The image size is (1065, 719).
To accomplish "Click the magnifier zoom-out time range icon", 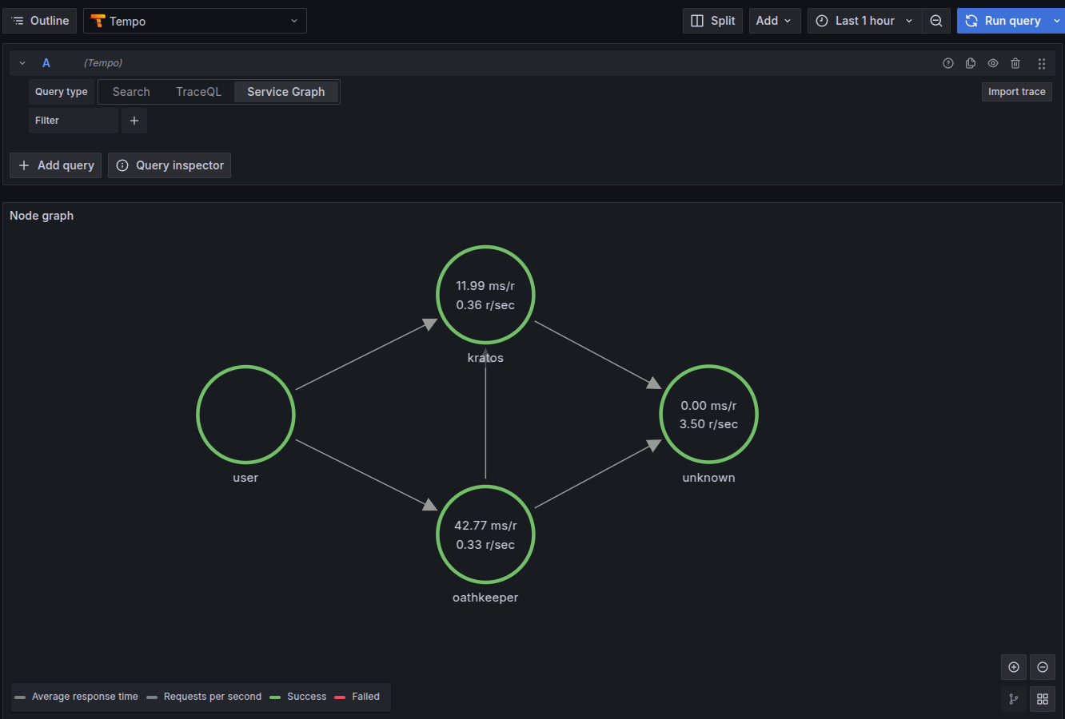I will (936, 21).
